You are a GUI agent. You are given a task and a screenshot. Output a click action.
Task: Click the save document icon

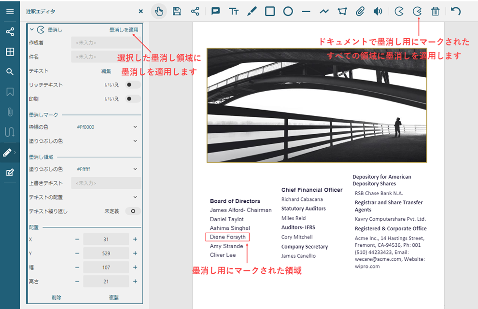[x=177, y=11]
